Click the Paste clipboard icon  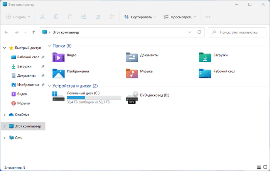pyautogui.click(x=70, y=17)
